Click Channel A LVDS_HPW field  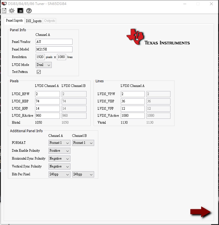[47, 94]
